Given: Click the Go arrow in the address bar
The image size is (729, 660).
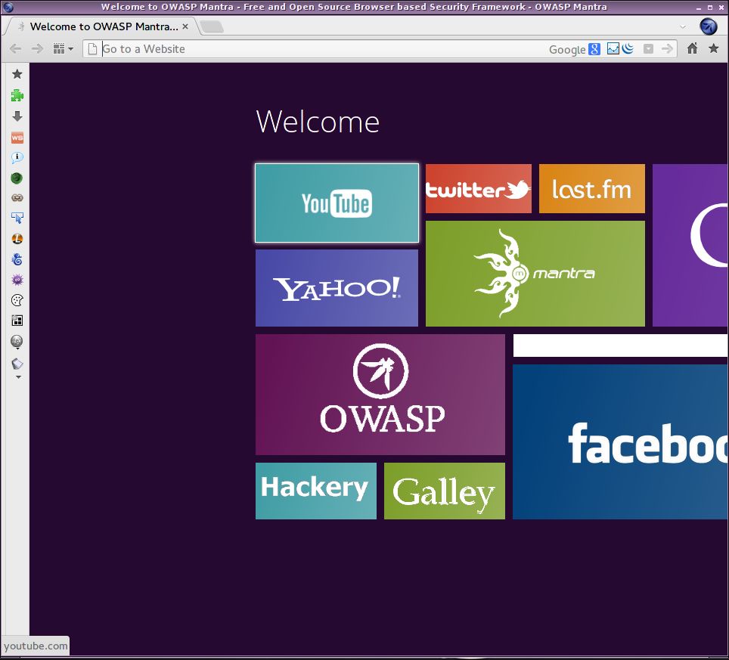Looking at the screenshot, I should coord(667,48).
